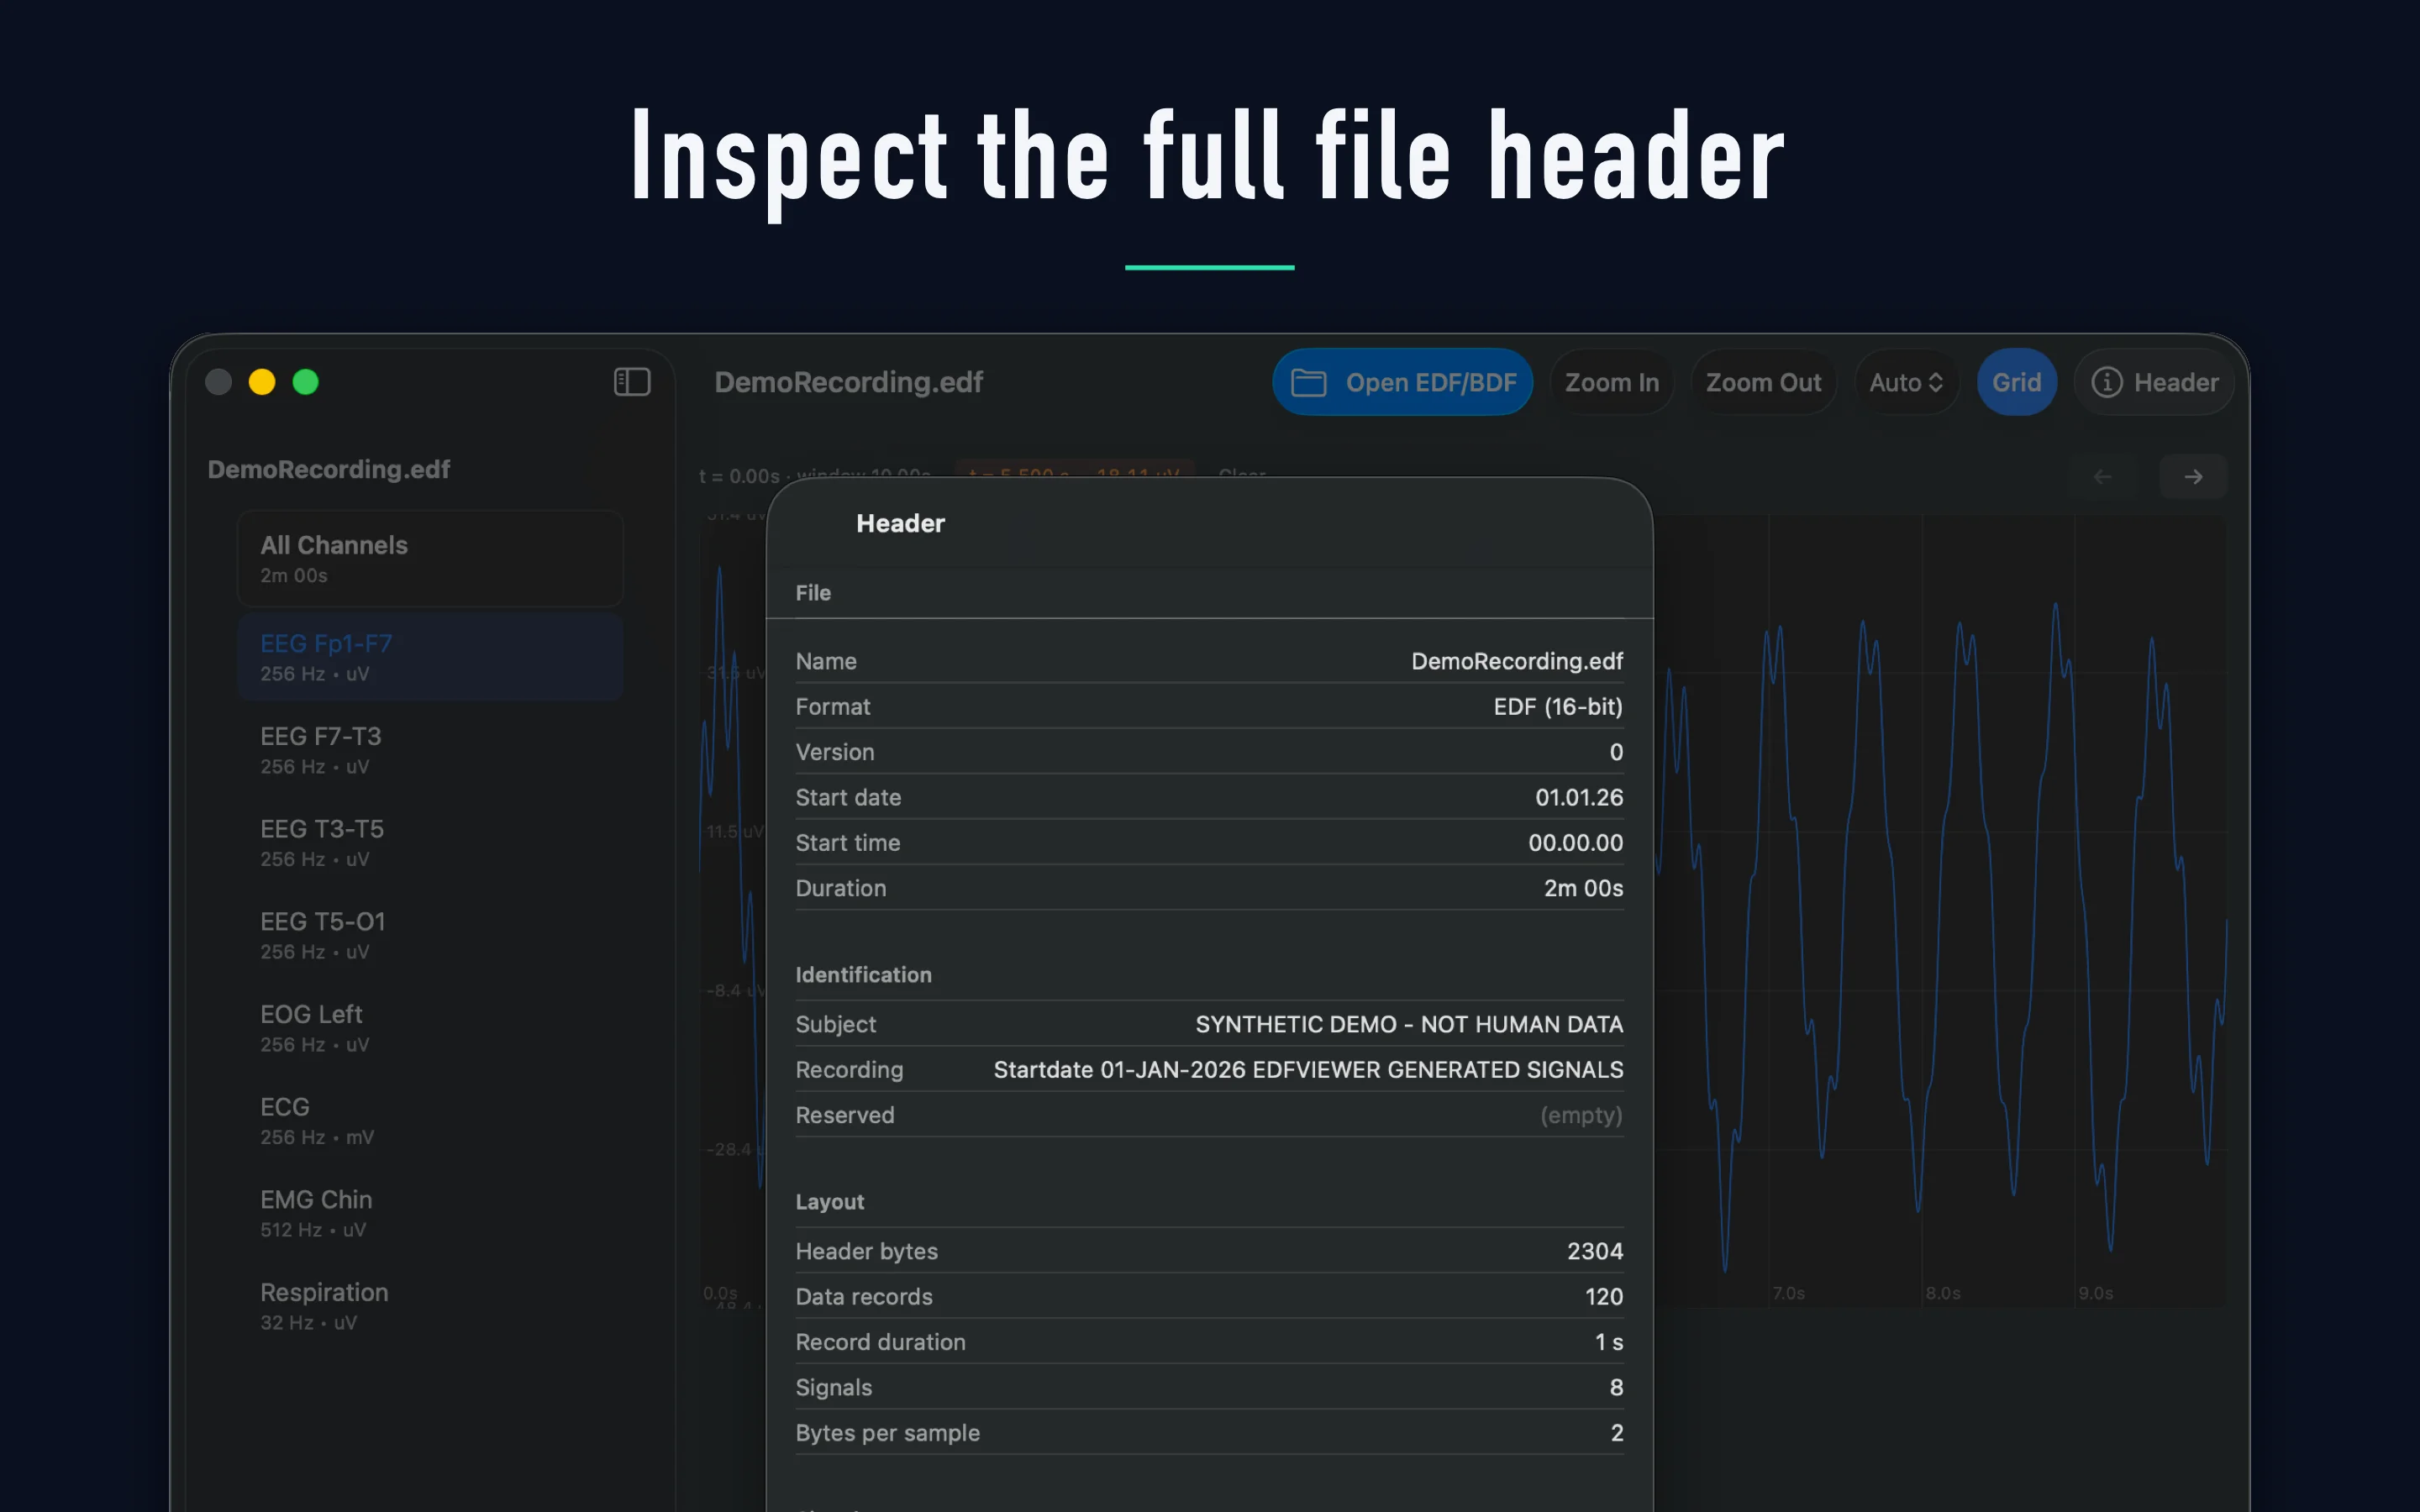Click the Recording Startdate 01-JAN-2026 value
This screenshot has height=1512, width=2420.
[x=1308, y=1070]
